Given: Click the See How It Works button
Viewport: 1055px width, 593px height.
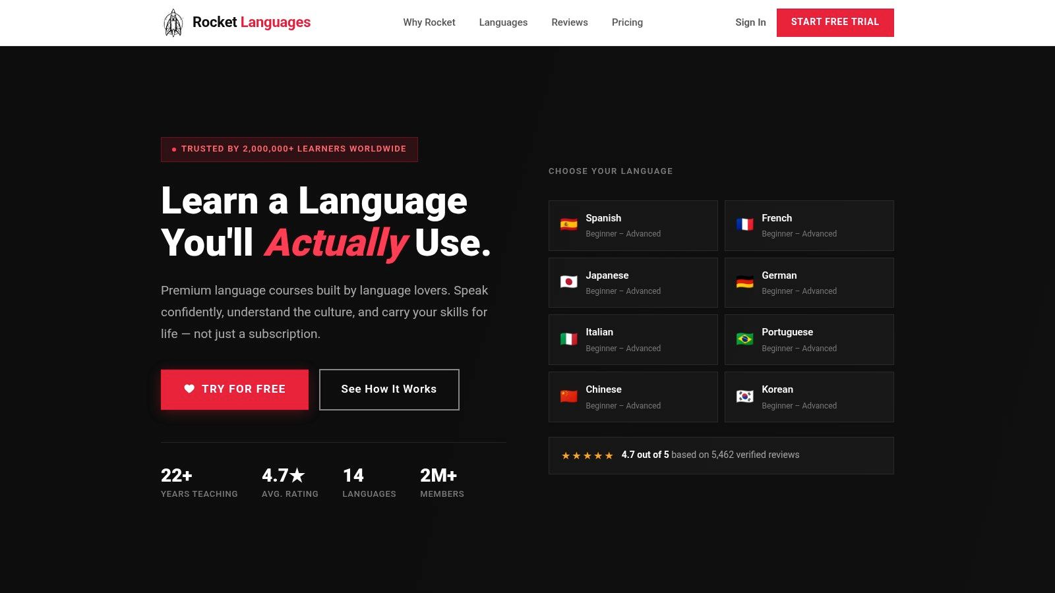Looking at the screenshot, I should tap(389, 389).
